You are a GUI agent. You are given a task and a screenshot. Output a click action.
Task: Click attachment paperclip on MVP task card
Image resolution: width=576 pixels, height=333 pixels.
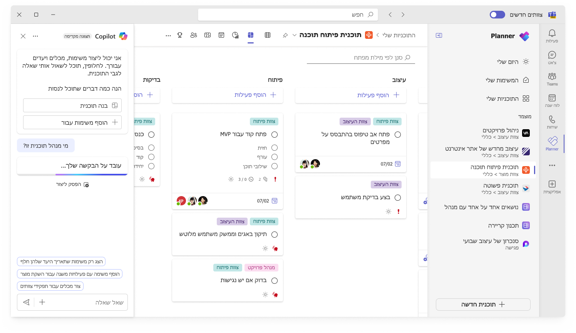pyautogui.click(x=265, y=179)
